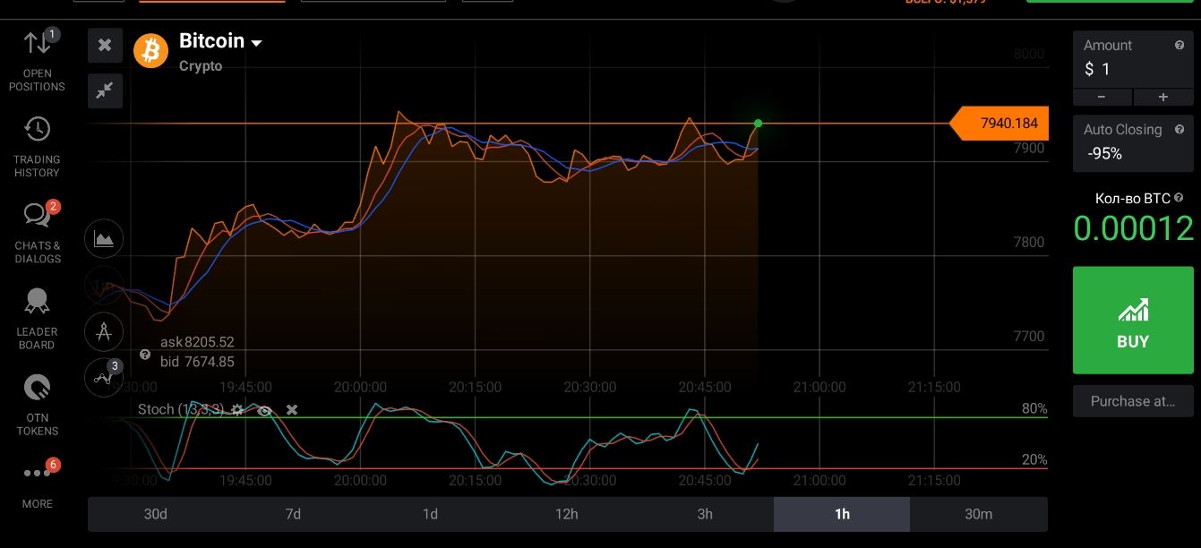Open Stoch indicator settings gear
Viewport: 1201px width, 548px height.
237,409
